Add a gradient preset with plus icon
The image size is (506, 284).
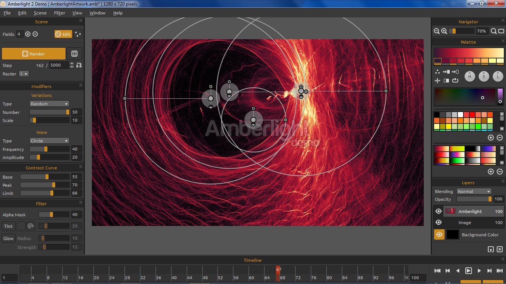(x=491, y=172)
